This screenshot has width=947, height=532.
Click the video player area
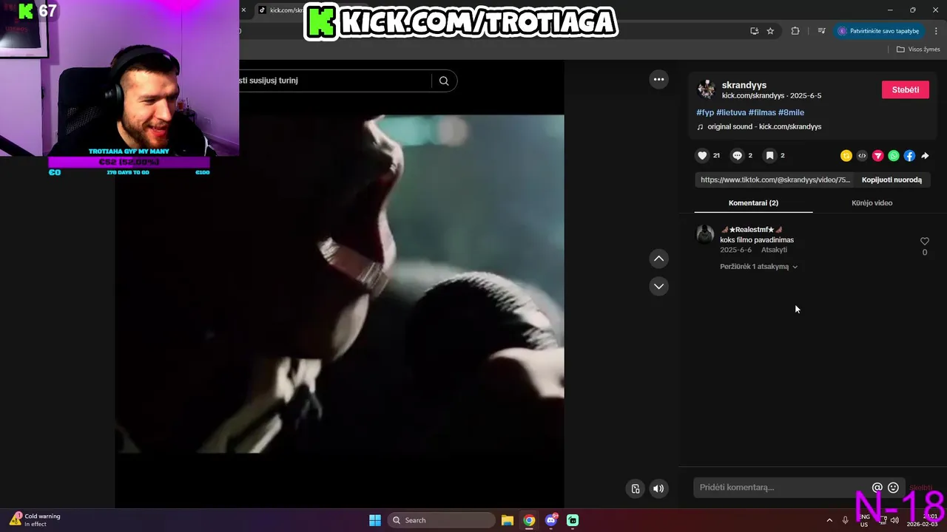coord(340,284)
